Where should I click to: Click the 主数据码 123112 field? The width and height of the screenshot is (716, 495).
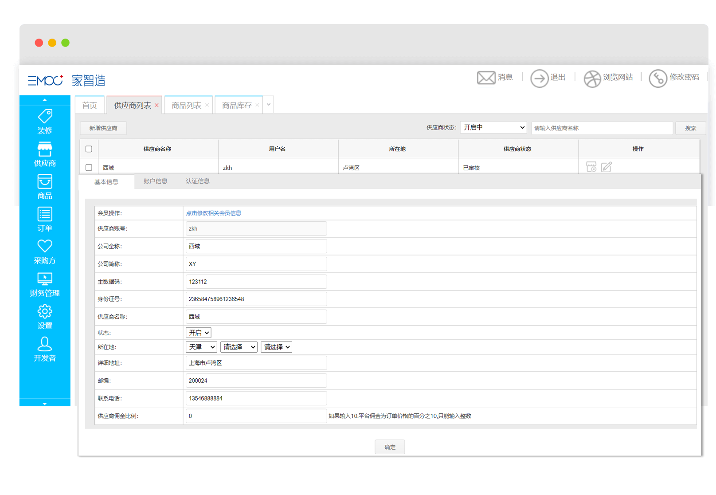pyautogui.click(x=256, y=282)
